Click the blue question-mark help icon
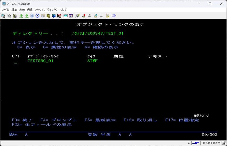227x146 pixels. click(114, 15)
